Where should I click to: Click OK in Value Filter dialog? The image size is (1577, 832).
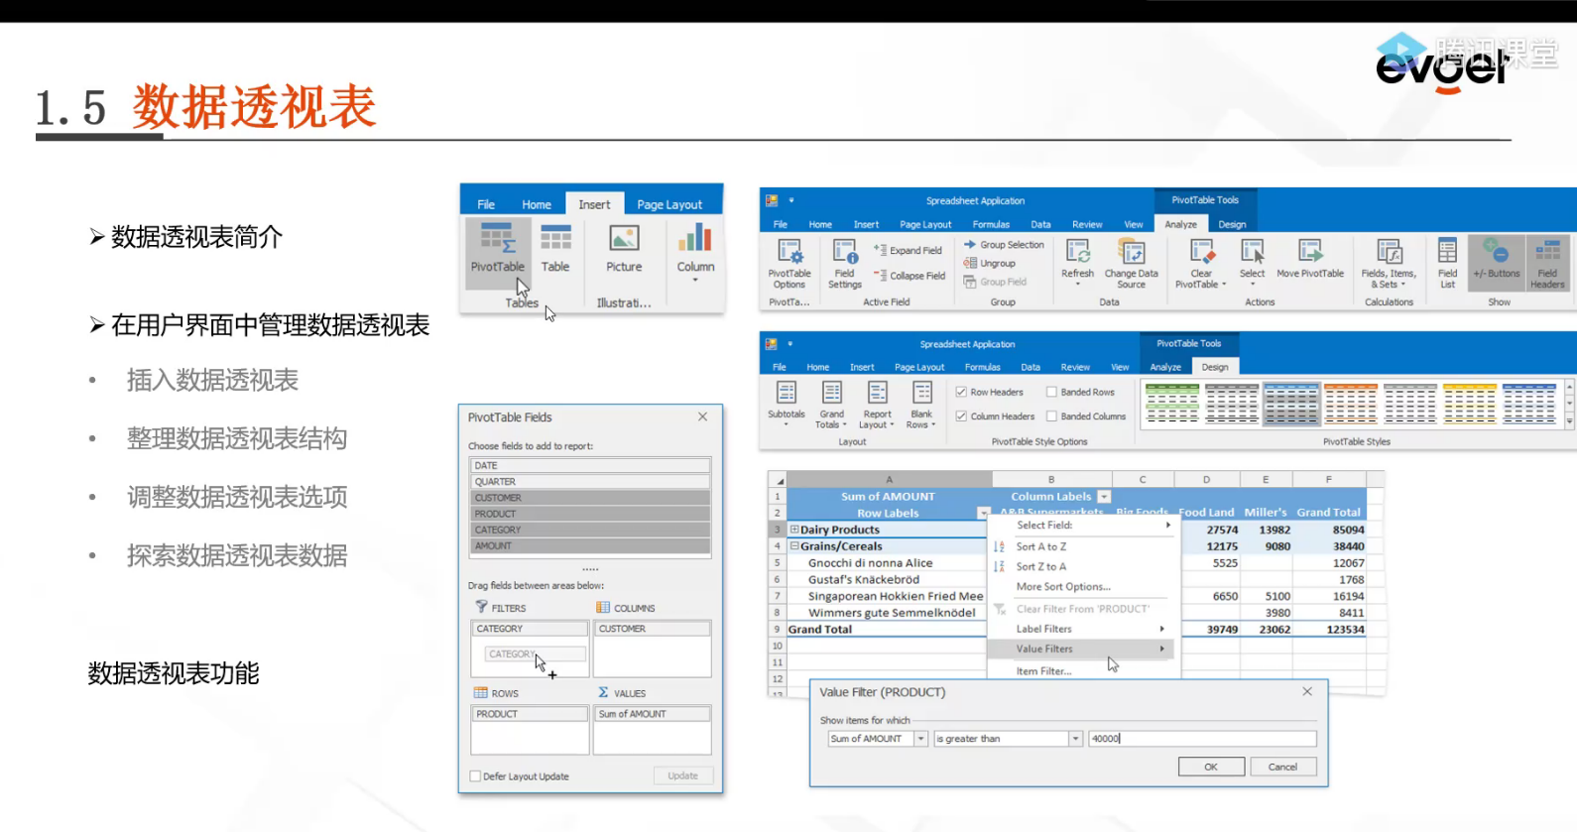[1211, 767]
